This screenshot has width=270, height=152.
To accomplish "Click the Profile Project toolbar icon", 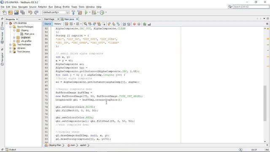I will (x=102, y=12).
